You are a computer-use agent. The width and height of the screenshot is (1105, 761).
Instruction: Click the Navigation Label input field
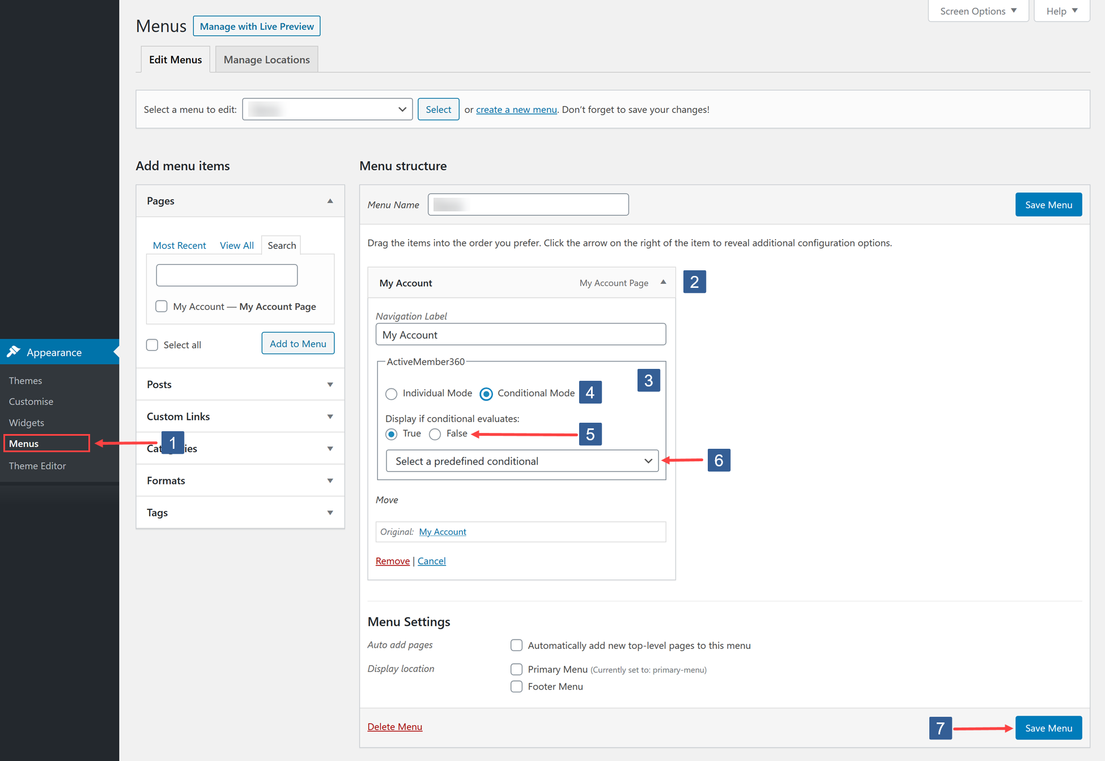(x=520, y=334)
